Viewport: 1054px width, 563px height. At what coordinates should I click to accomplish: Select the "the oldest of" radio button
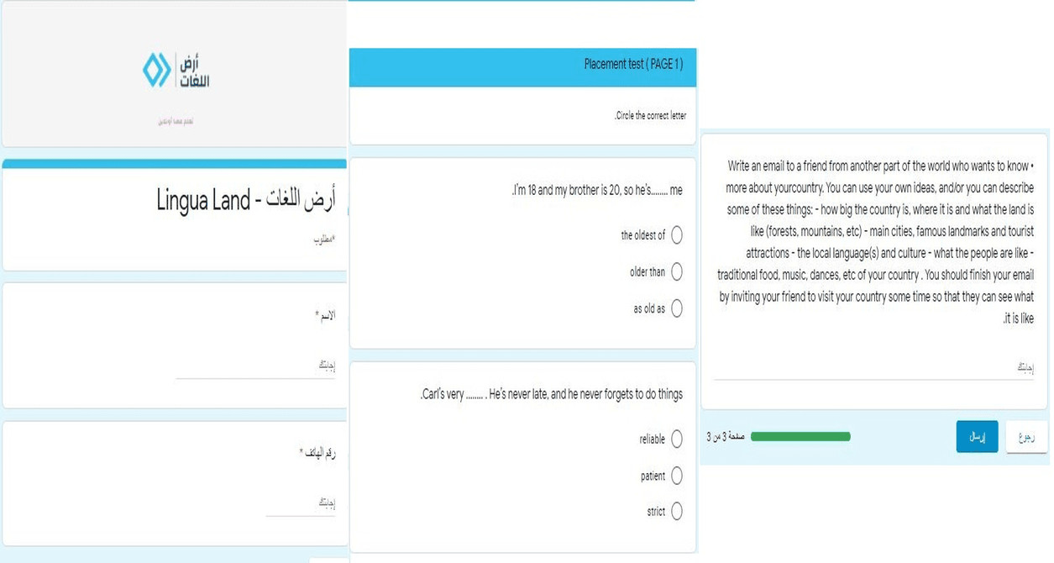(677, 235)
